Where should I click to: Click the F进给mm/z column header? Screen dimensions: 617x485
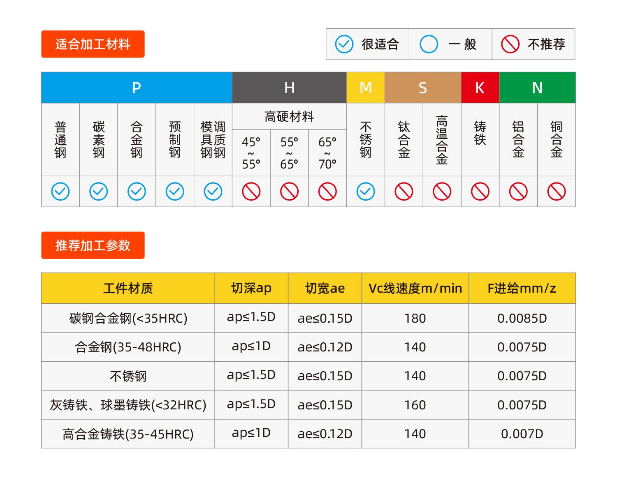click(x=522, y=288)
